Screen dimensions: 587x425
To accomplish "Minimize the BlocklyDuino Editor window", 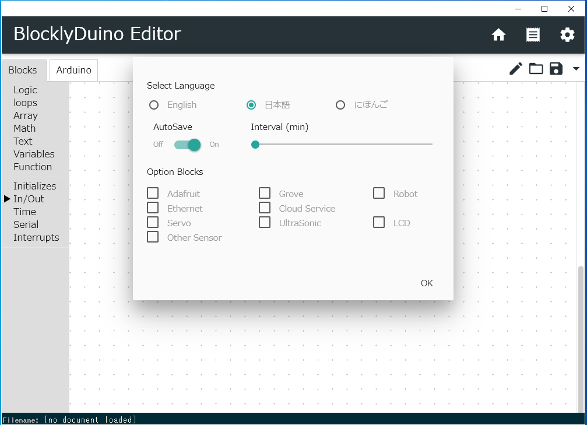I will [x=518, y=9].
